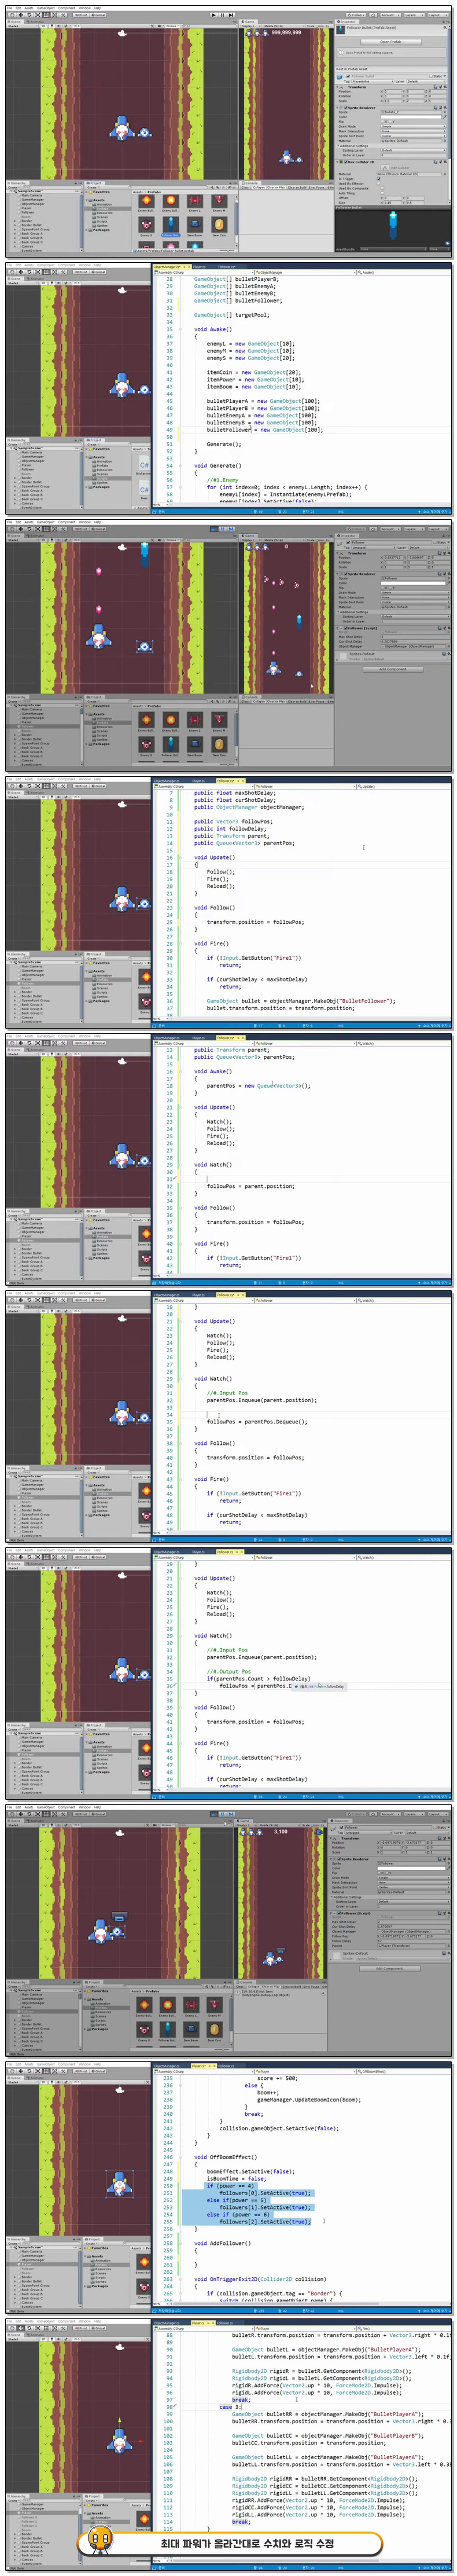The width and height of the screenshot is (457, 2576).
Task: Click the Sprite Renderer component icon
Action: pyautogui.click(x=344, y=107)
